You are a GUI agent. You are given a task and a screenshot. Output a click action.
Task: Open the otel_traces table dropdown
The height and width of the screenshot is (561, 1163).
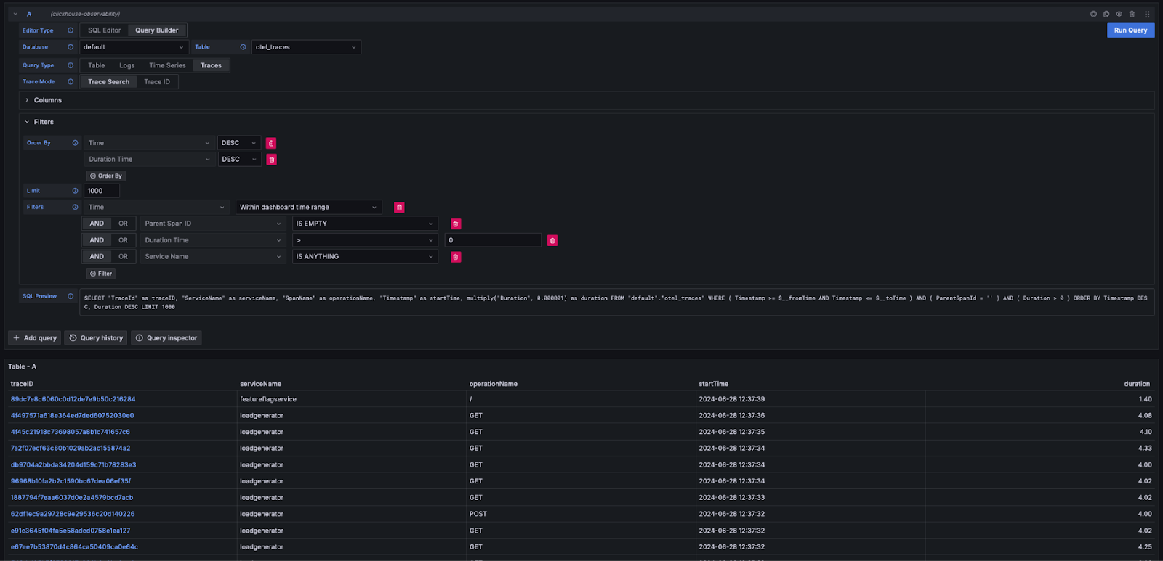click(306, 47)
